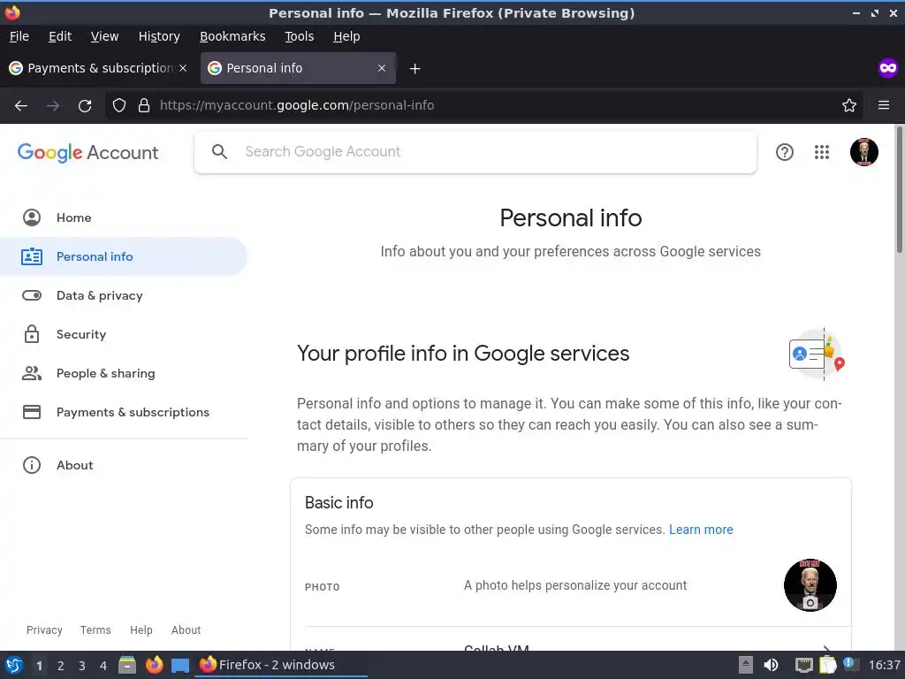
Task: Change profile photo via camera thumbnail
Action: point(810,585)
